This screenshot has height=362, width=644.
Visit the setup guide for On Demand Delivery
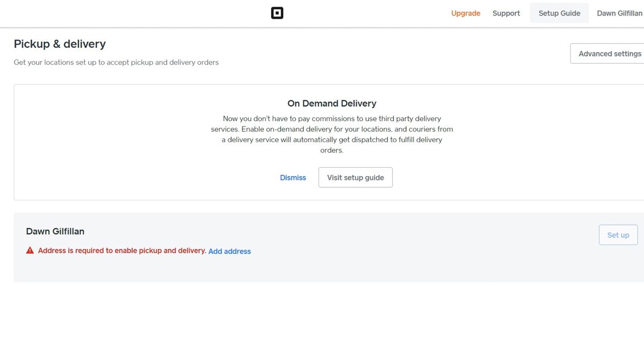[x=355, y=177]
